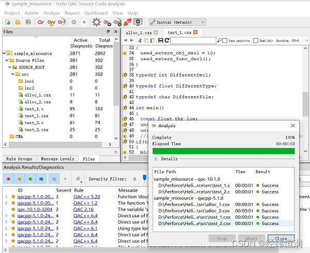Viewport: 310px width, 253px height.
Task: Click the editor vertical scrollbar
Action: click(305, 105)
